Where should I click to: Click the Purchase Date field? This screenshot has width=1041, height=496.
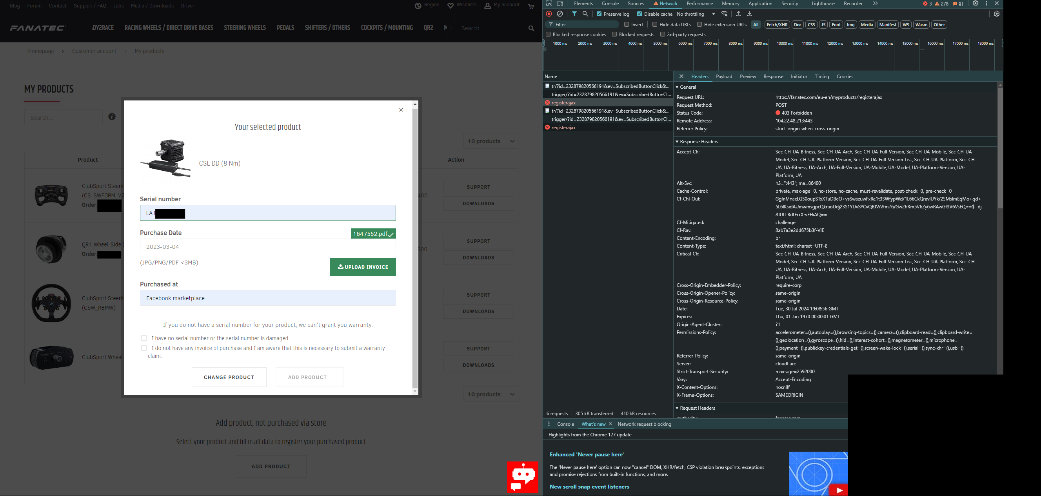tap(268, 247)
